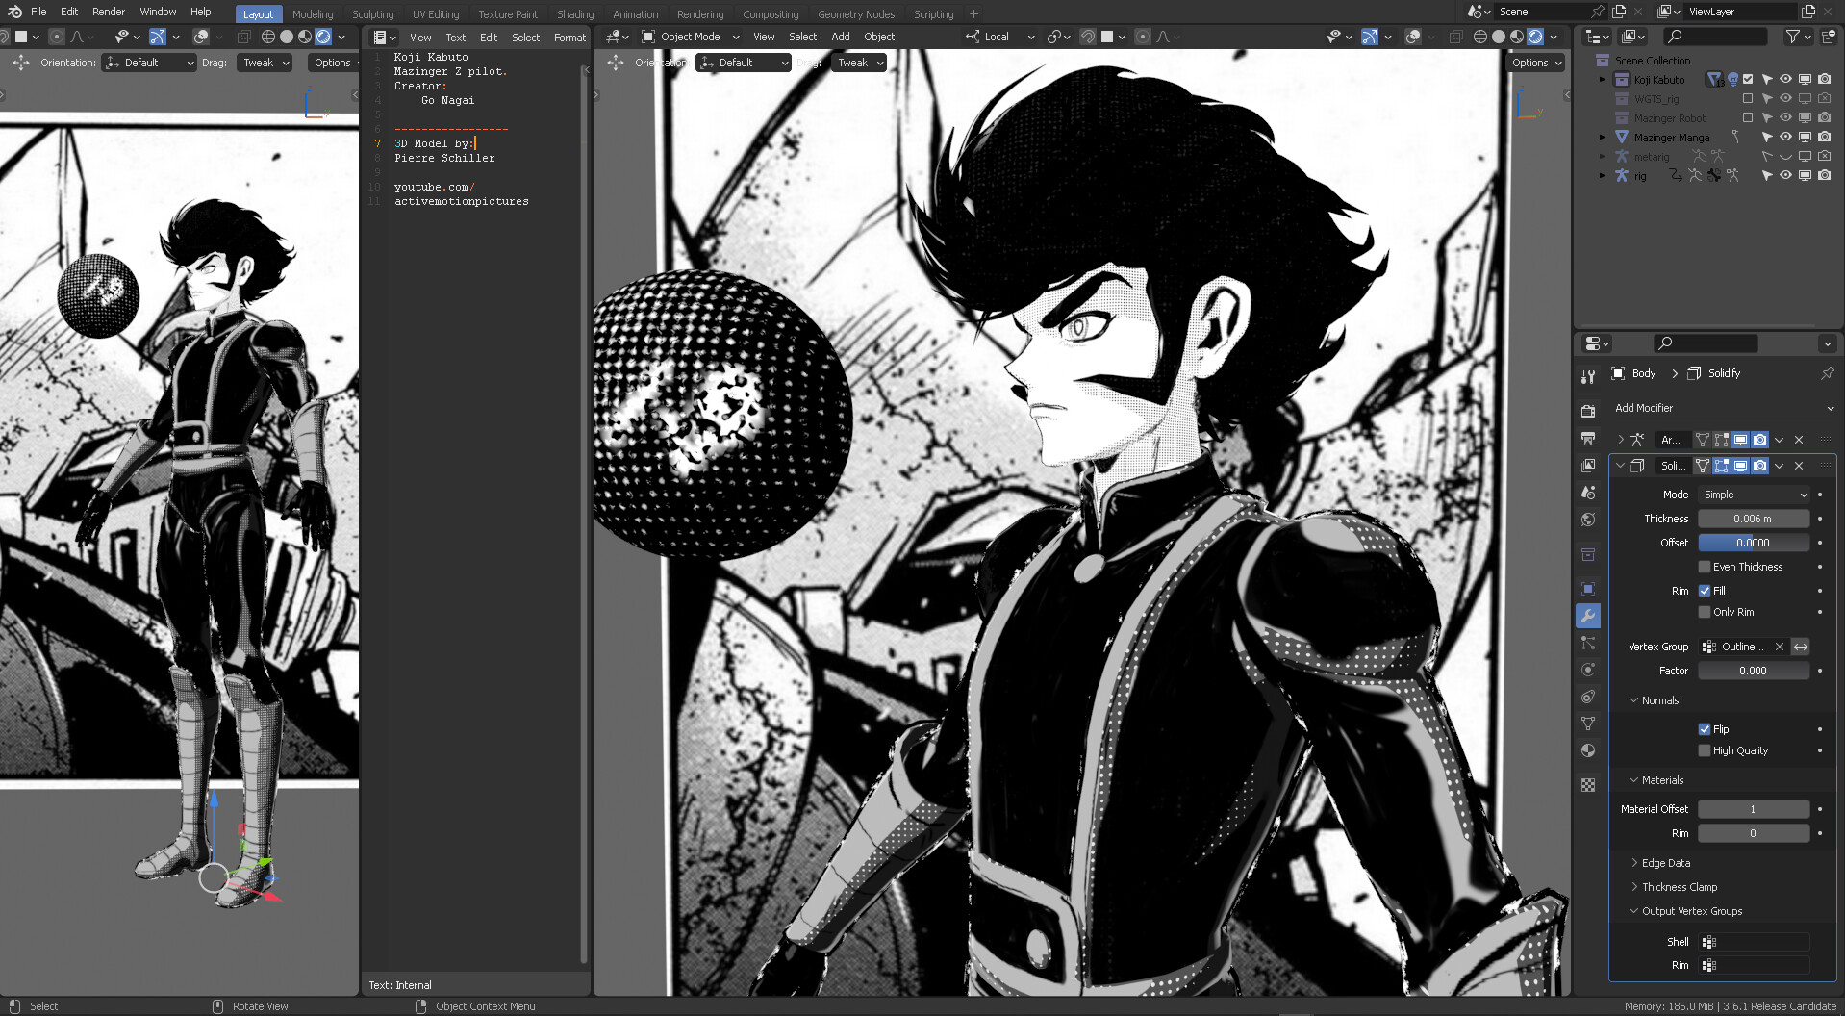The image size is (1845, 1016).
Task: Hide Mazinger Manga with its eye icon
Action: 1785,138
